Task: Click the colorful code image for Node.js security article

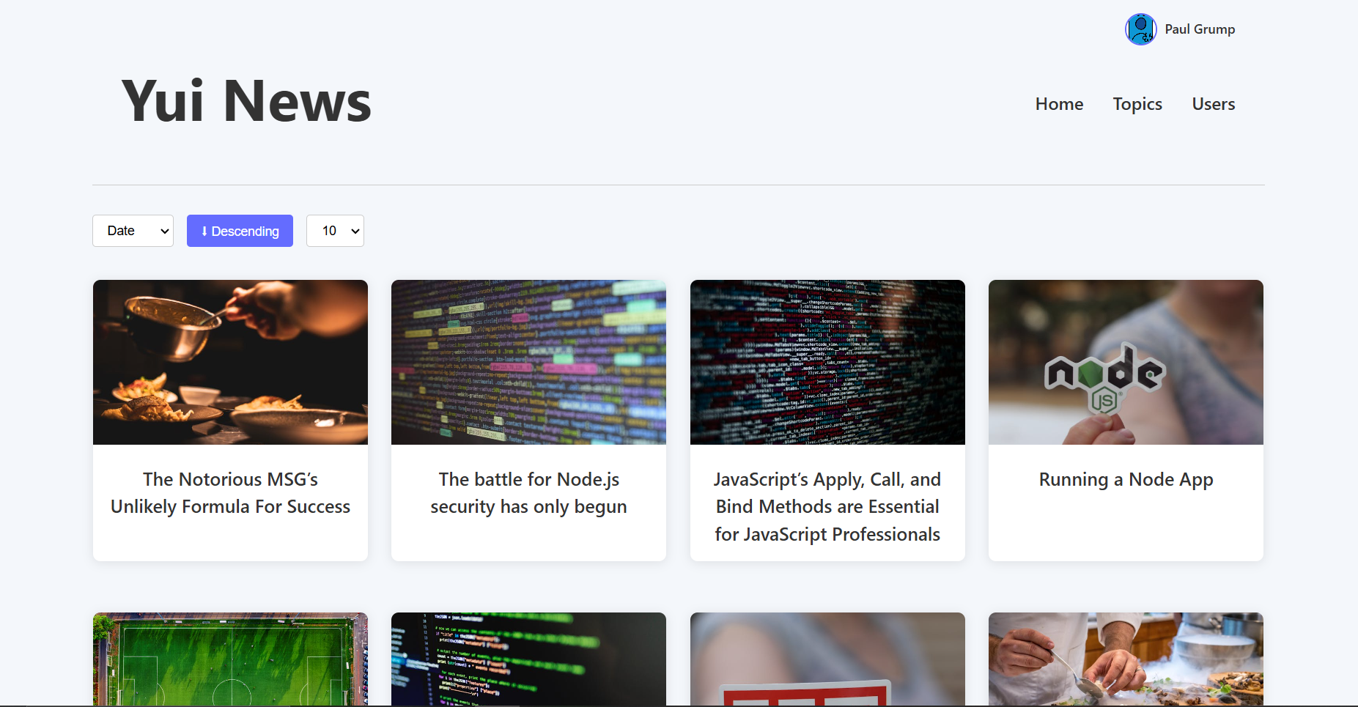Action: pos(528,362)
